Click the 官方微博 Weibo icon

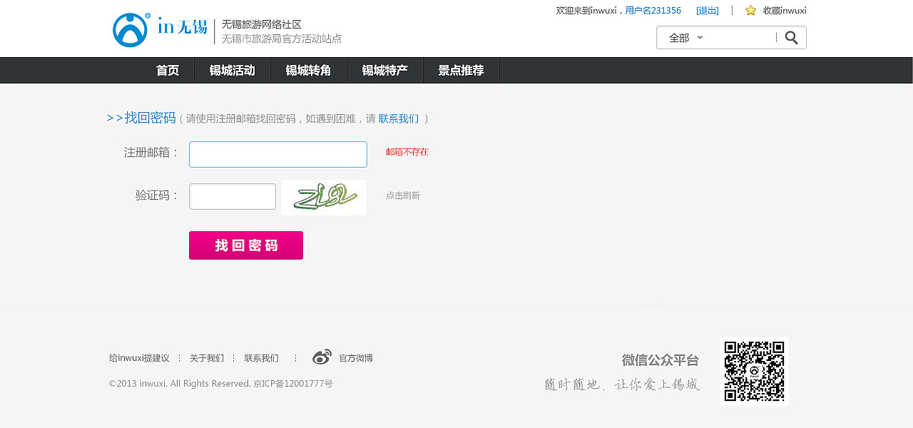click(x=322, y=357)
